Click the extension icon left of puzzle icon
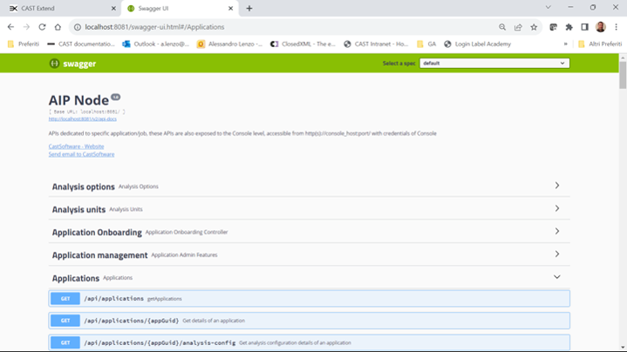627x352 pixels. (x=554, y=27)
